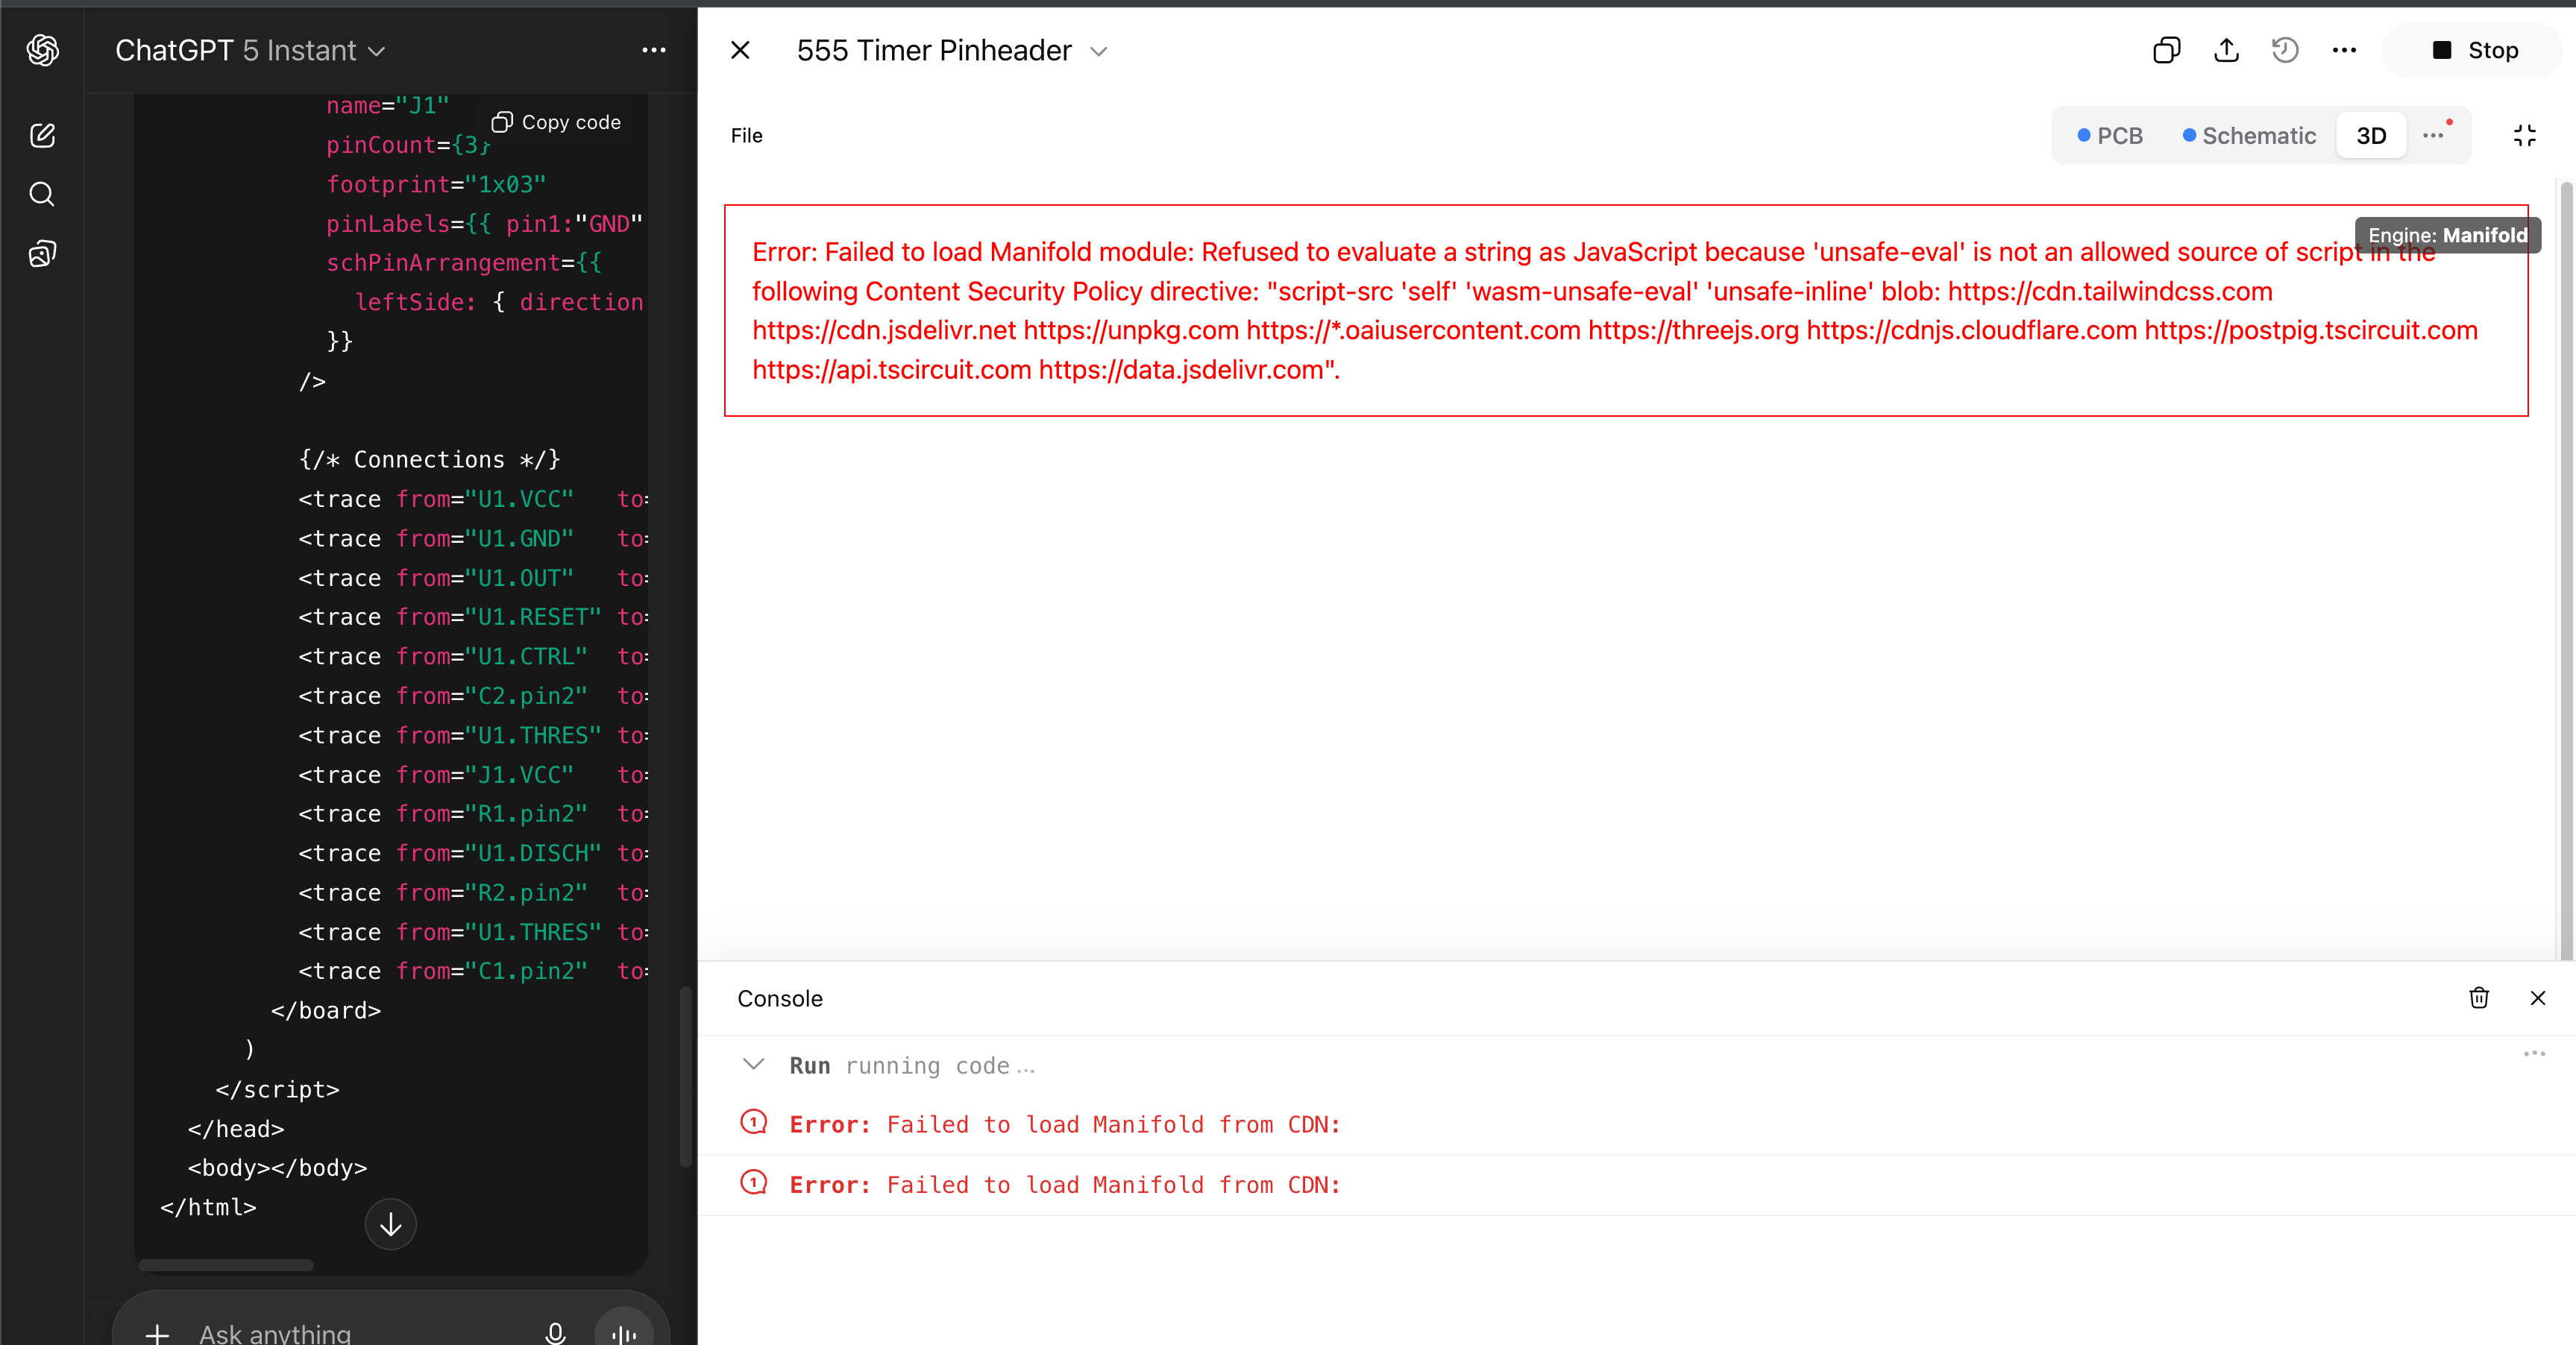Click the Copy code button

pos(556,122)
